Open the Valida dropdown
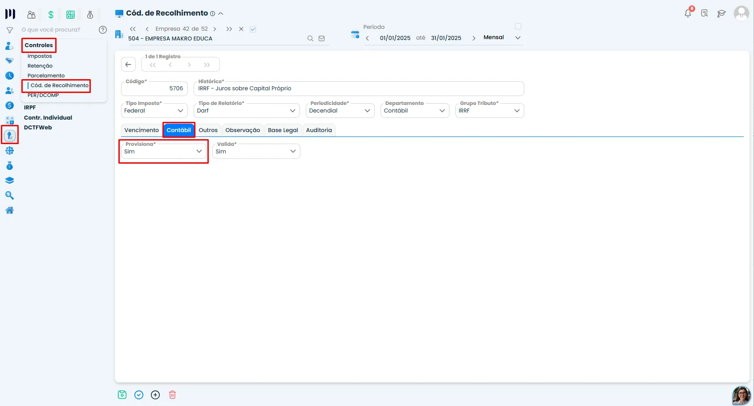 click(x=256, y=151)
